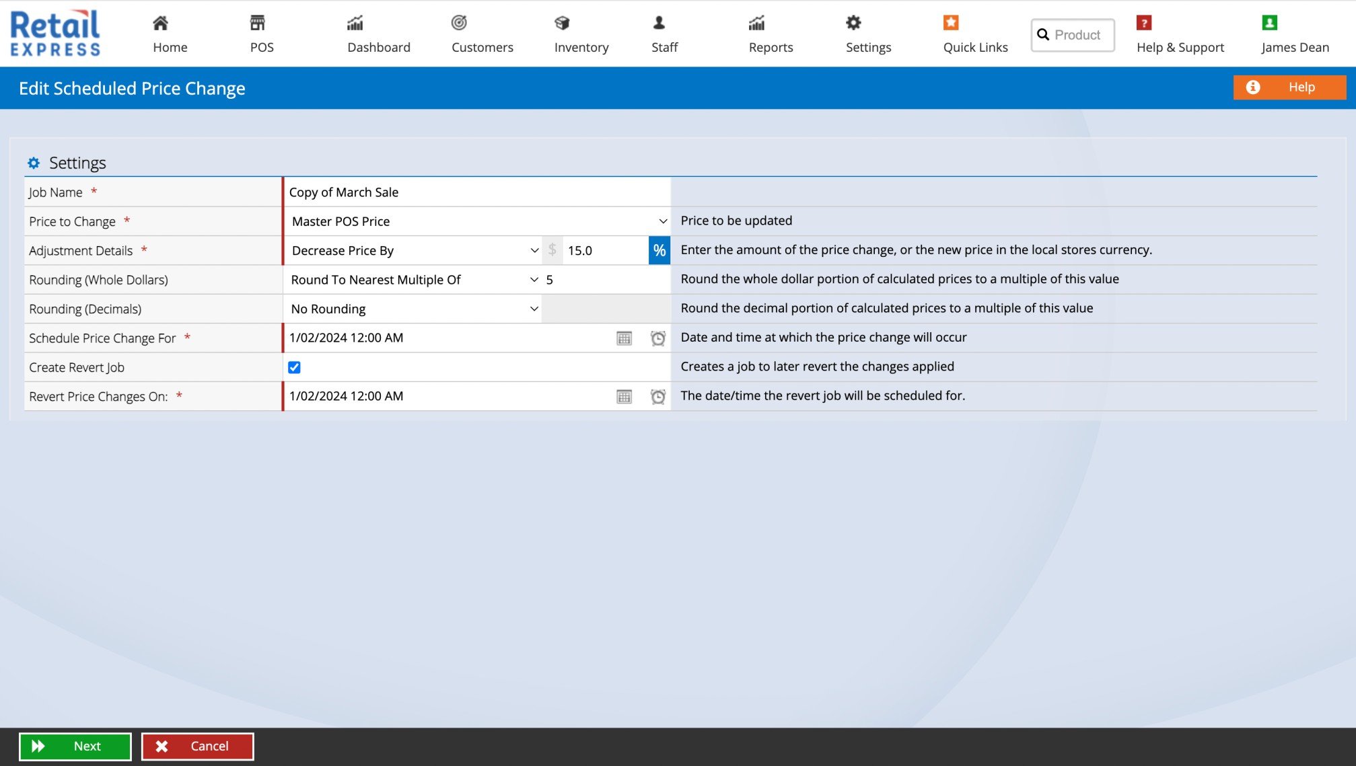Click the James Dean account label
The width and height of the screenshot is (1356, 766).
pos(1295,47)
